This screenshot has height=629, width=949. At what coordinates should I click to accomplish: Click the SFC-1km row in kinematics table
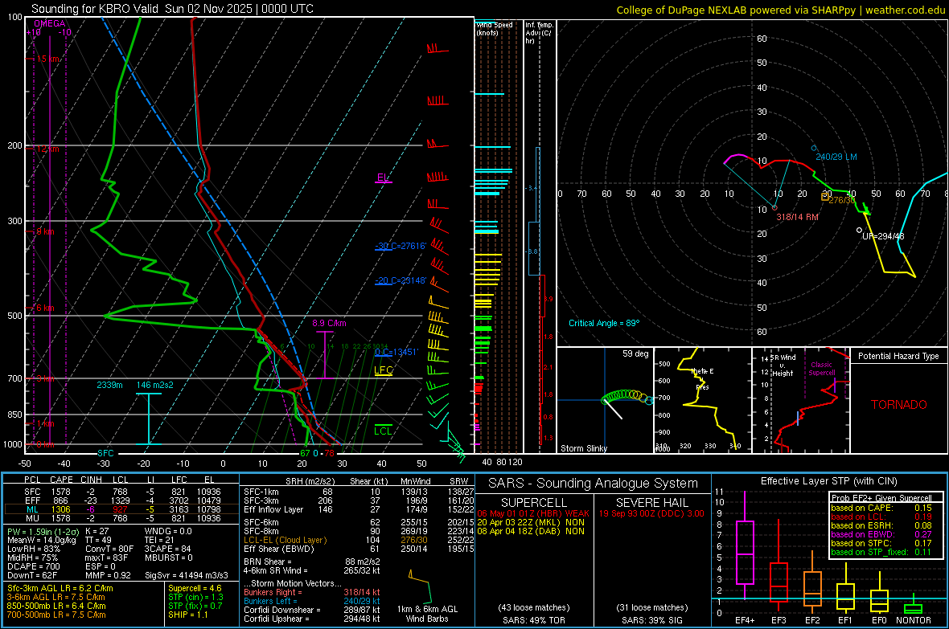pos(359,492)
